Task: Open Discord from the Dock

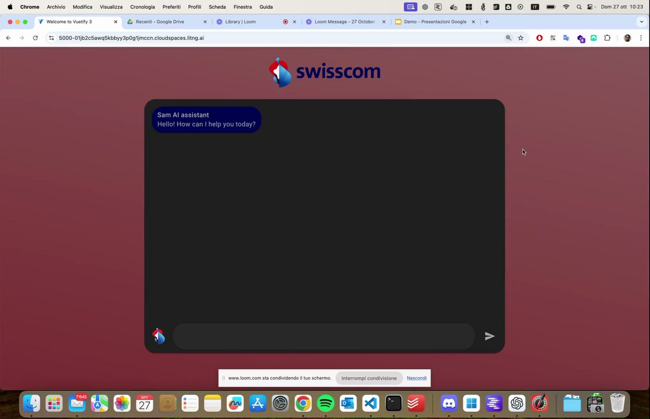Action: point(449,404)
